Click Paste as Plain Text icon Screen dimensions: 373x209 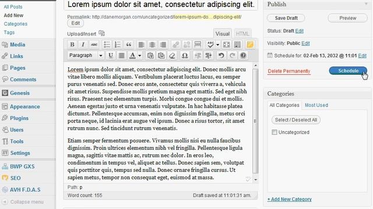(150, 56)
